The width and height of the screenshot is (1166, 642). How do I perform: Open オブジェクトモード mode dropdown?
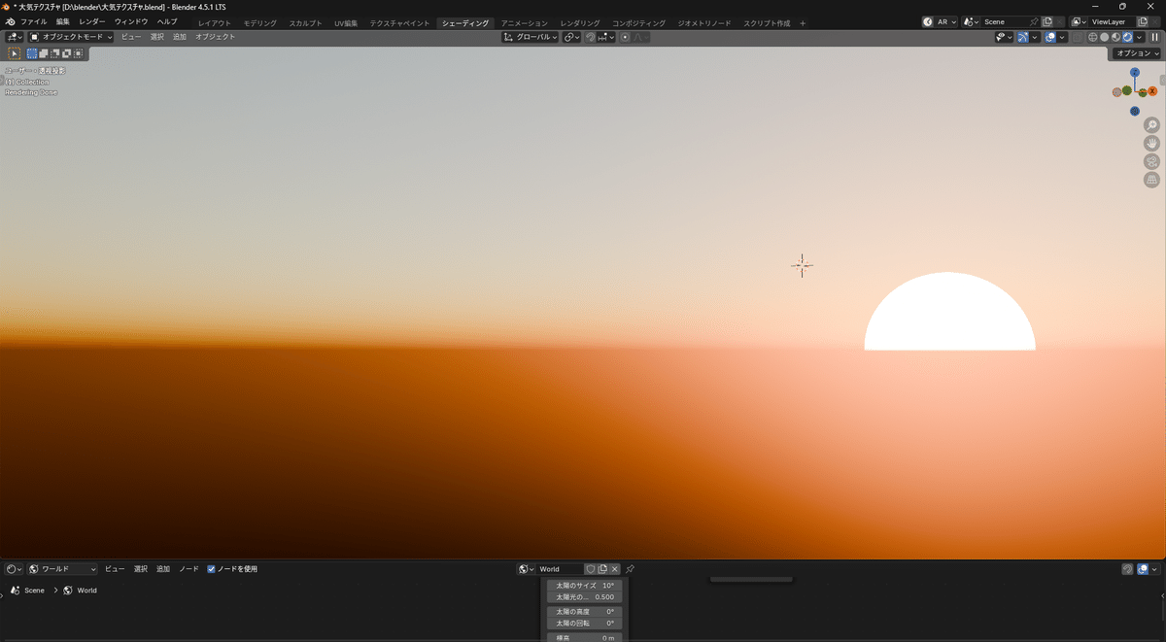click(x=71, y=37)
